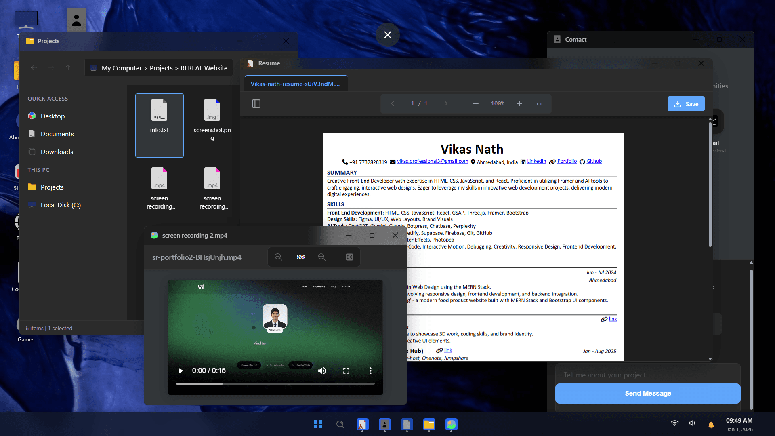Image resolution: width=775 pixels, height=436 pixels.
Task: Open the LinkedIn link in the resume
Action: point(536,161)
